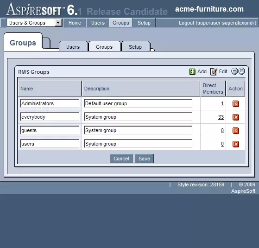Screen dimensions: 259x248
Task: Open Groups in the top navigation bar
Action: coord(121,23)
